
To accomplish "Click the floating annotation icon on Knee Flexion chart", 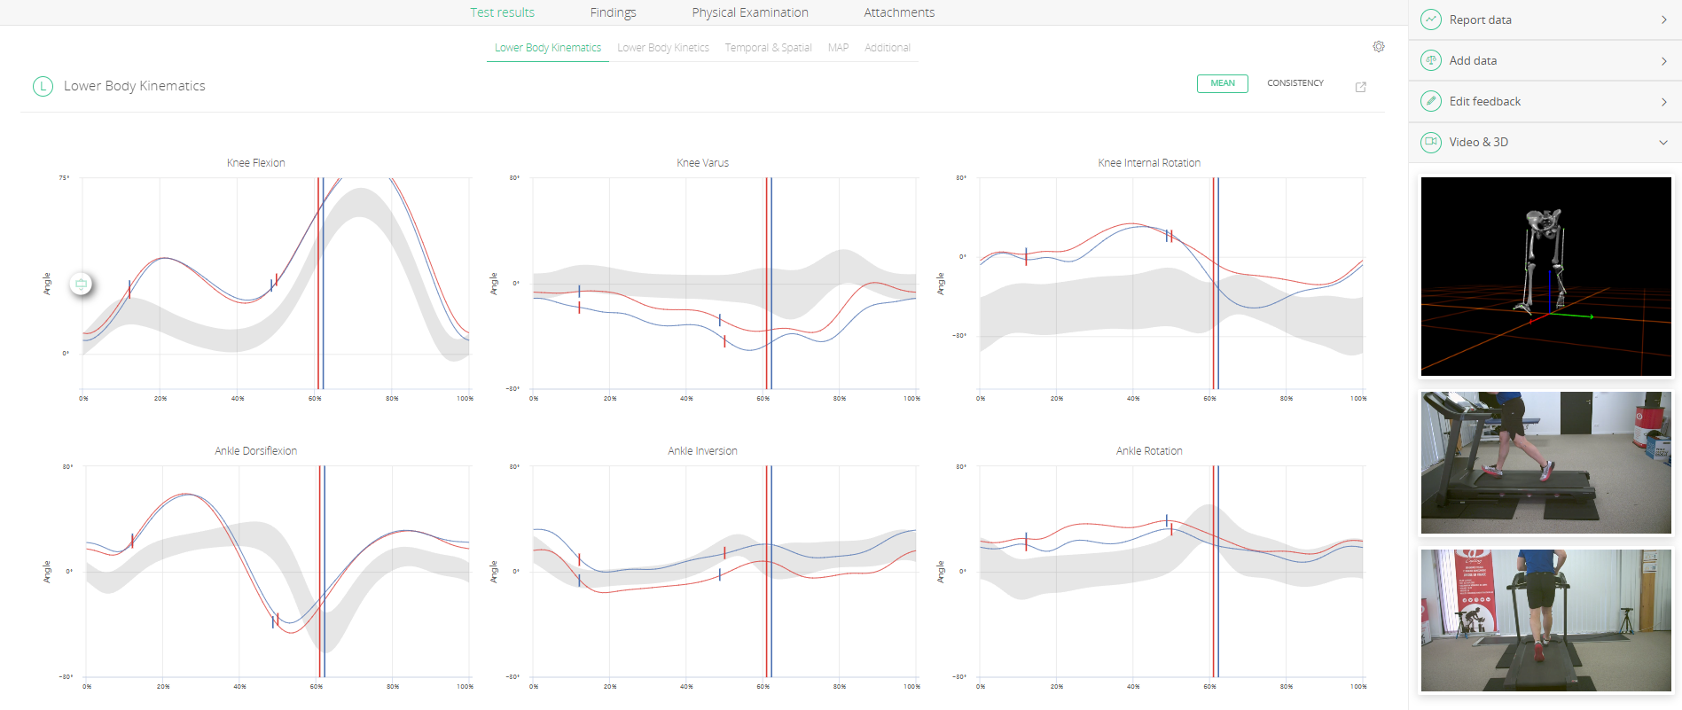I will (81, 285).
